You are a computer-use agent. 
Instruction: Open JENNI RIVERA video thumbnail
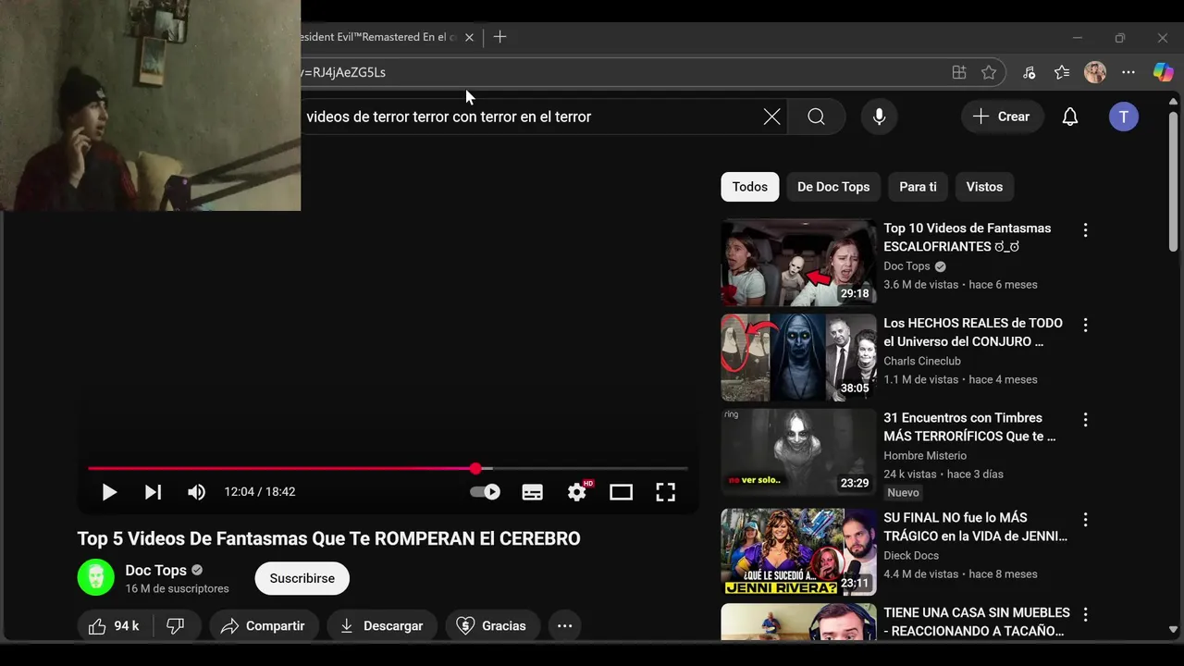[x=798, y=551]
